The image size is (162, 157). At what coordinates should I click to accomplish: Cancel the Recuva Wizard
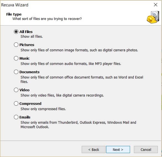click(146, 150)
